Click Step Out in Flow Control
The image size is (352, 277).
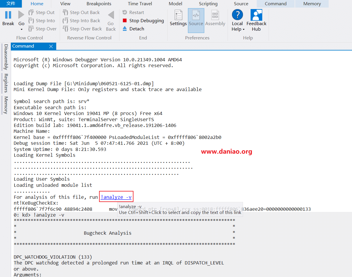tap(41, 13)
